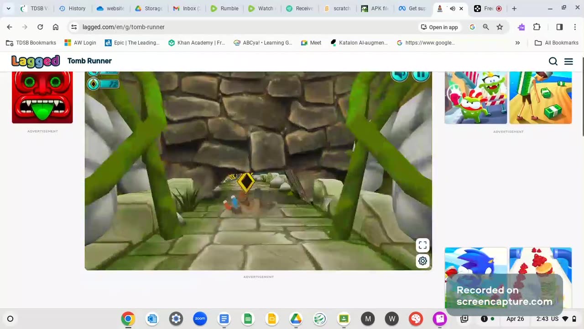Viewport: 584px width, 329px height.
Task: Open Google Sheets from the shelf
Action: point(248,319)
